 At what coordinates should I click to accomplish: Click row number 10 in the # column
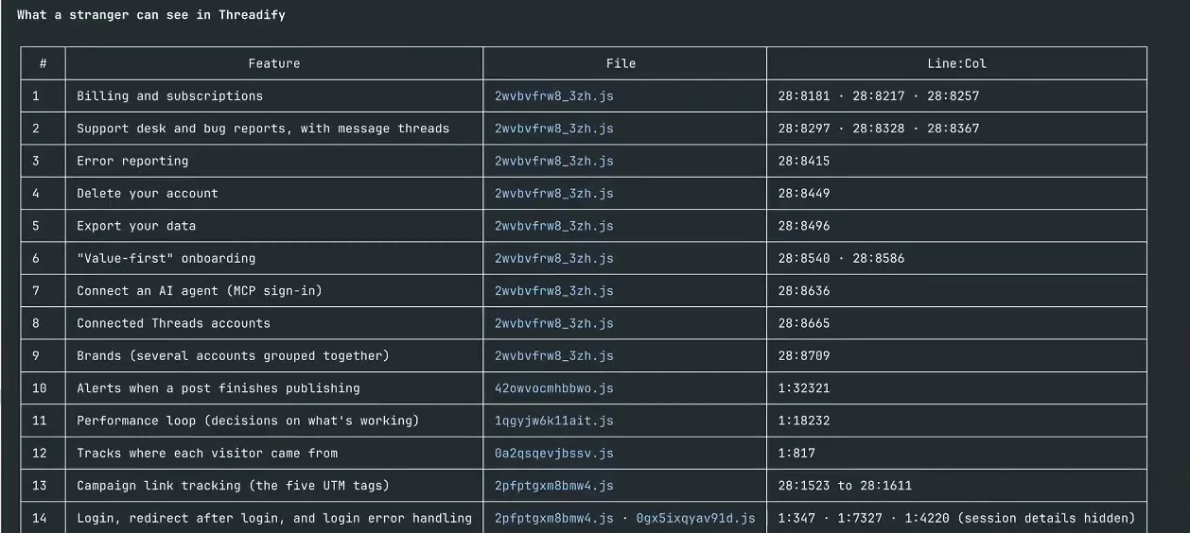(39, 388)
